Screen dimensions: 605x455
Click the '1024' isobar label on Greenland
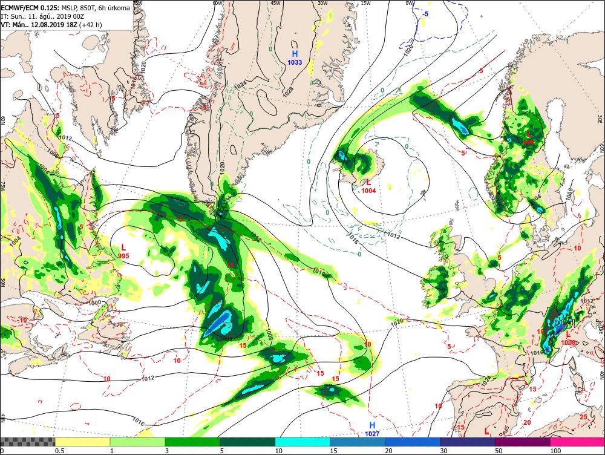click(x=240, y=84)
